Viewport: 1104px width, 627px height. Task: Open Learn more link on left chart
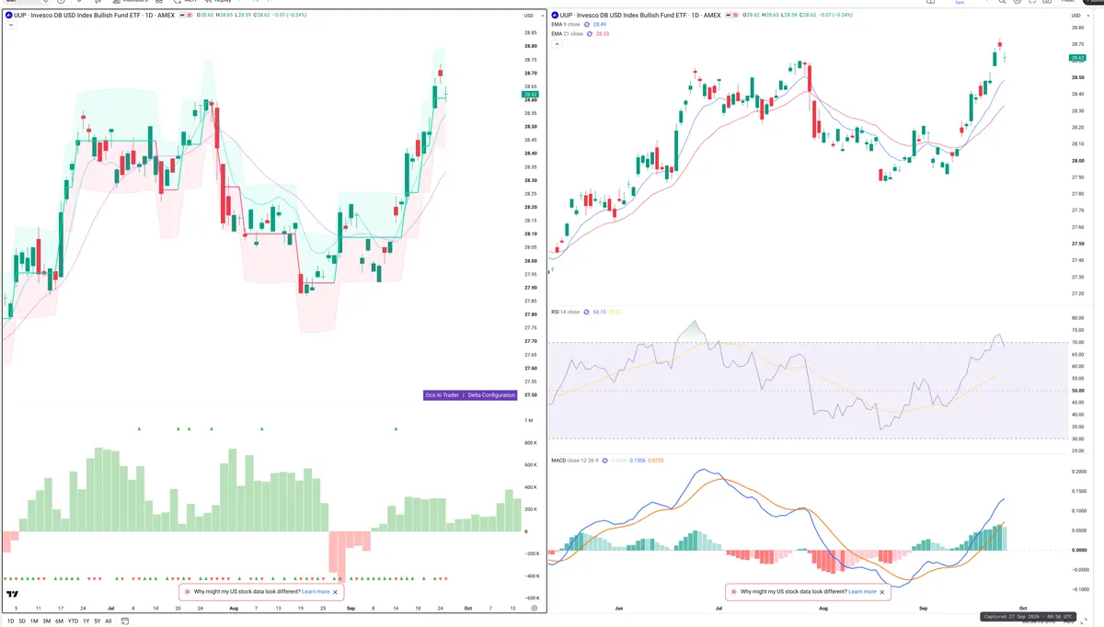[316, 592]
